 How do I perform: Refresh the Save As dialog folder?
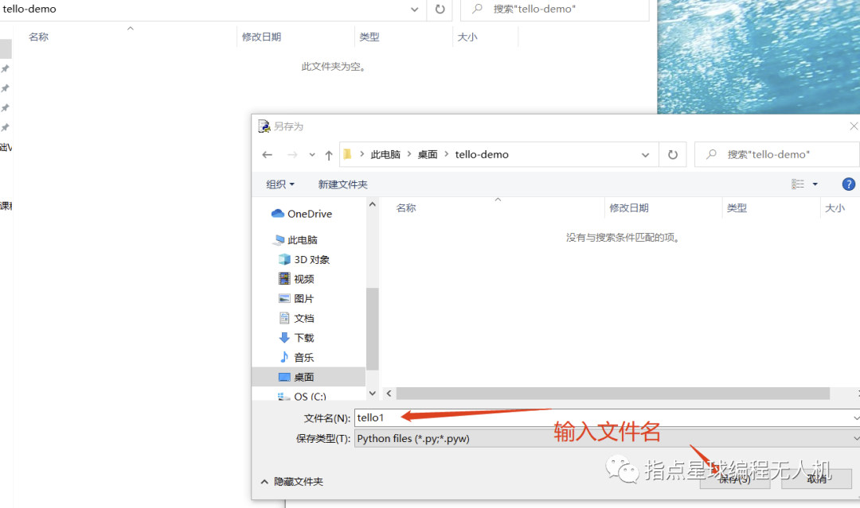click(x=672, y=155)
